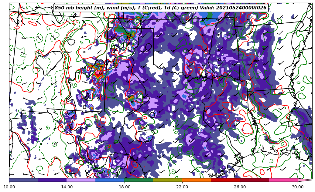Select the red 24–26 colorbar segment

[226, 180]
